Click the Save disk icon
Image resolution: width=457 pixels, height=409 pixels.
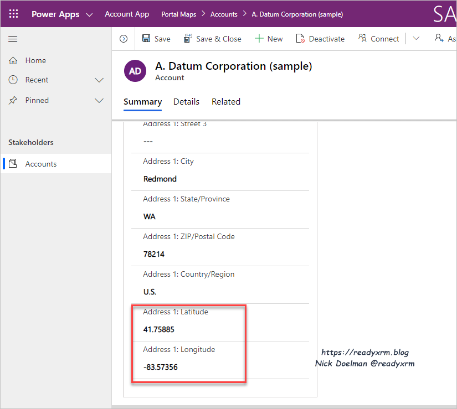[x=146, y=39]
